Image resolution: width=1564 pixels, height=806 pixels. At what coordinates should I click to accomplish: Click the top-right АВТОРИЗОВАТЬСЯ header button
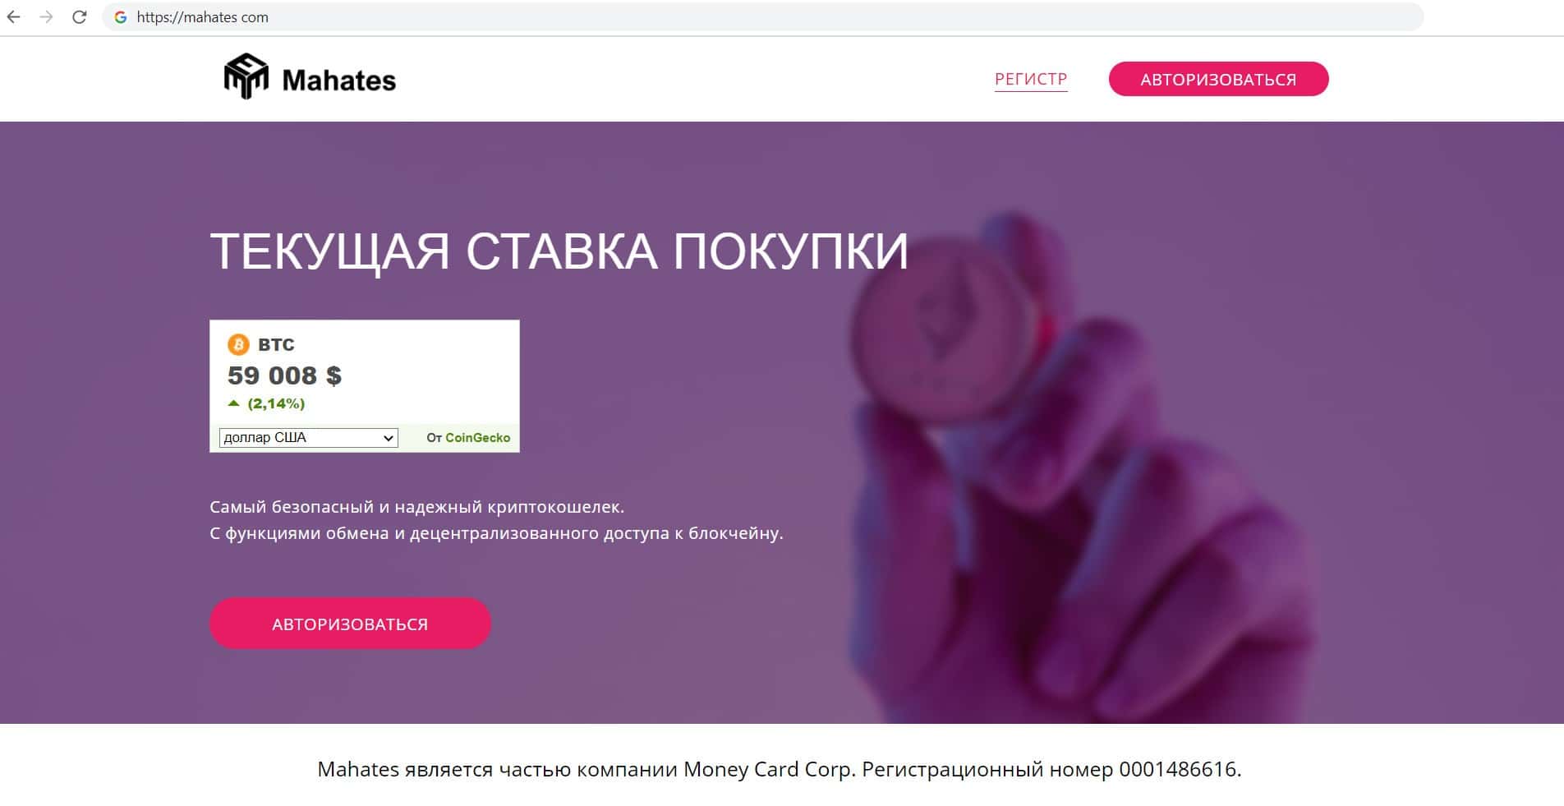1218,79
